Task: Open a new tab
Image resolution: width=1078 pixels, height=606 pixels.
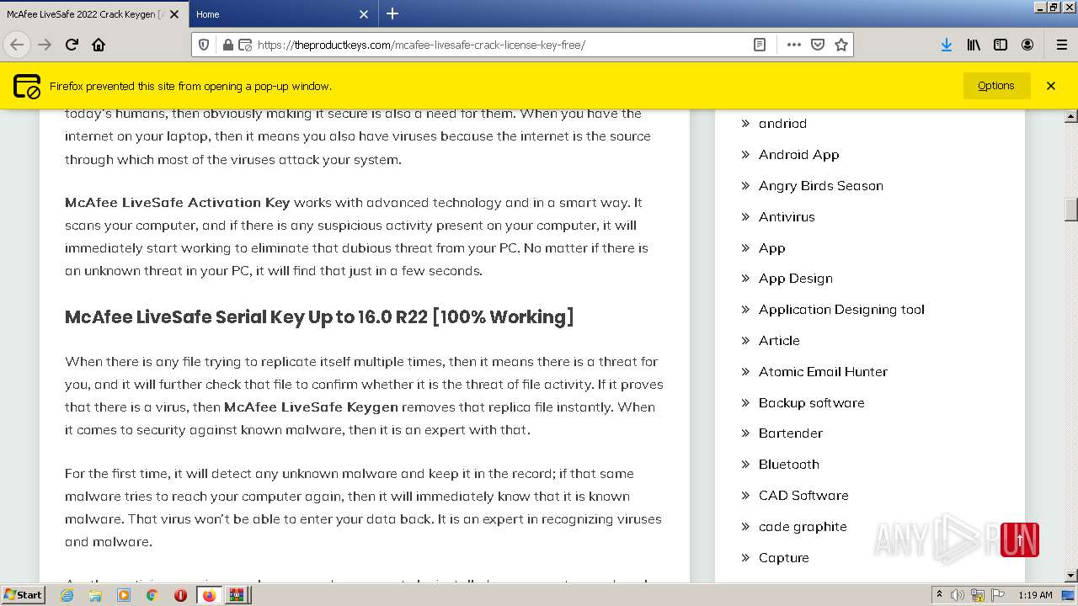Action: click(392, 13)
